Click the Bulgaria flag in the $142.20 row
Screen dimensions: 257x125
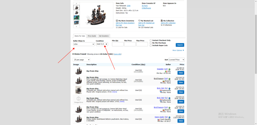(164, 81)
